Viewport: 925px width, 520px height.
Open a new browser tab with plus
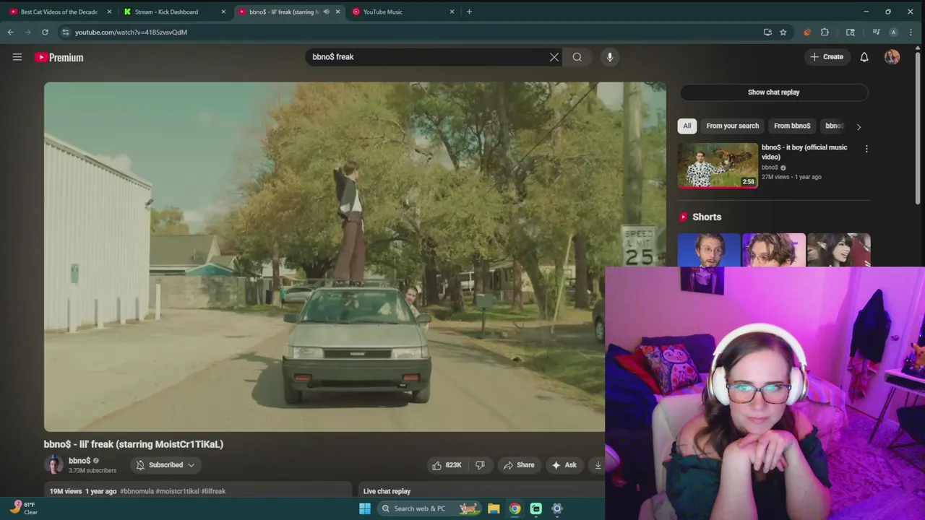(469, 12)
